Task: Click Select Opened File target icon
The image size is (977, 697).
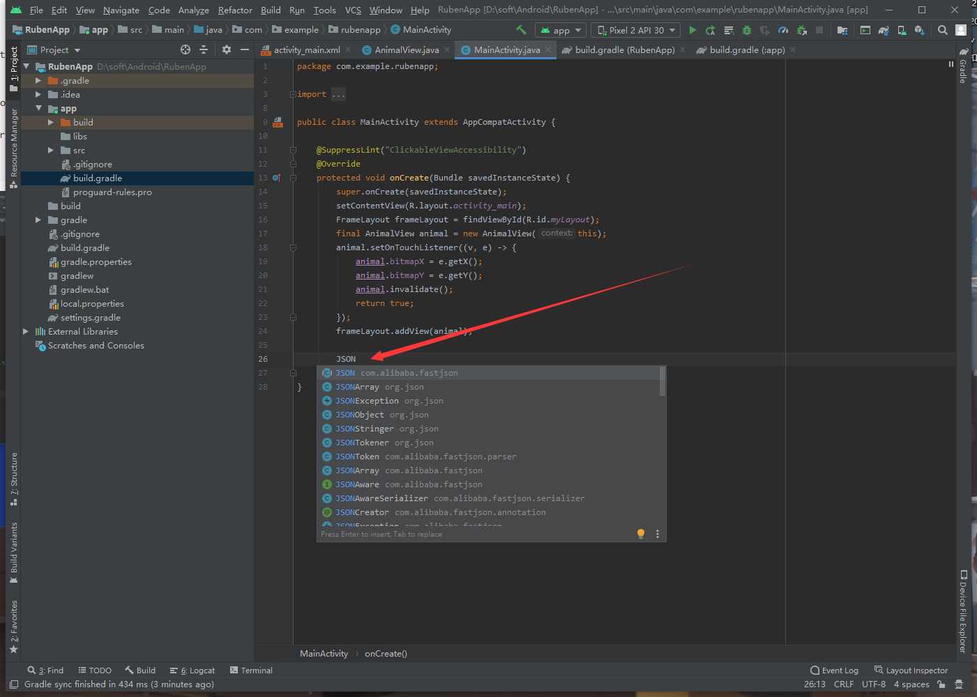Action: [185, 49]
